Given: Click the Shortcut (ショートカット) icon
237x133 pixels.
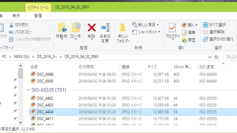Looking at the screenshot, I should 134,32.
